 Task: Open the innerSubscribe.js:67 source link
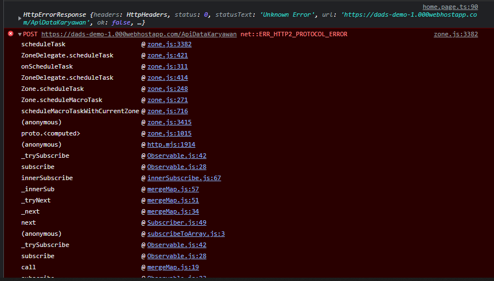[x=184, y=178]
